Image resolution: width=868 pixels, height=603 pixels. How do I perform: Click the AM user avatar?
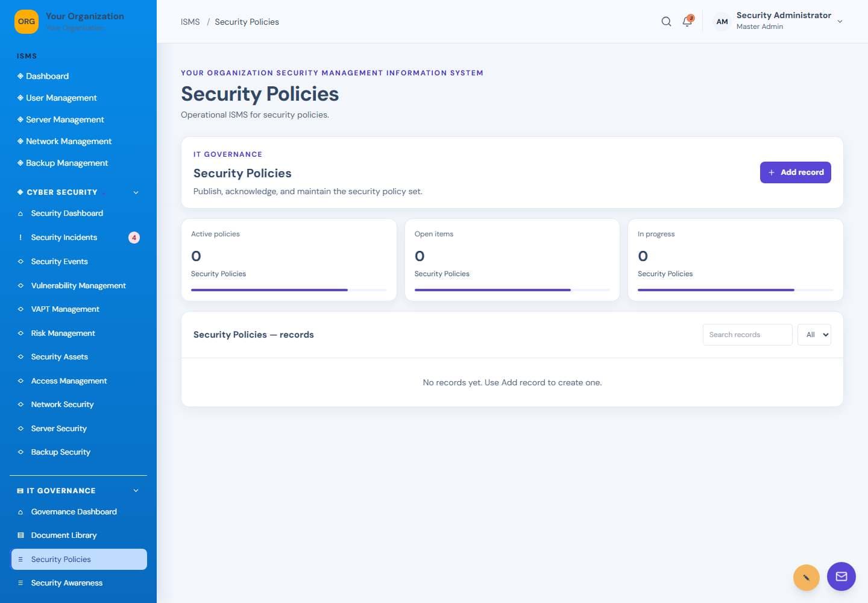click(722, 22)
